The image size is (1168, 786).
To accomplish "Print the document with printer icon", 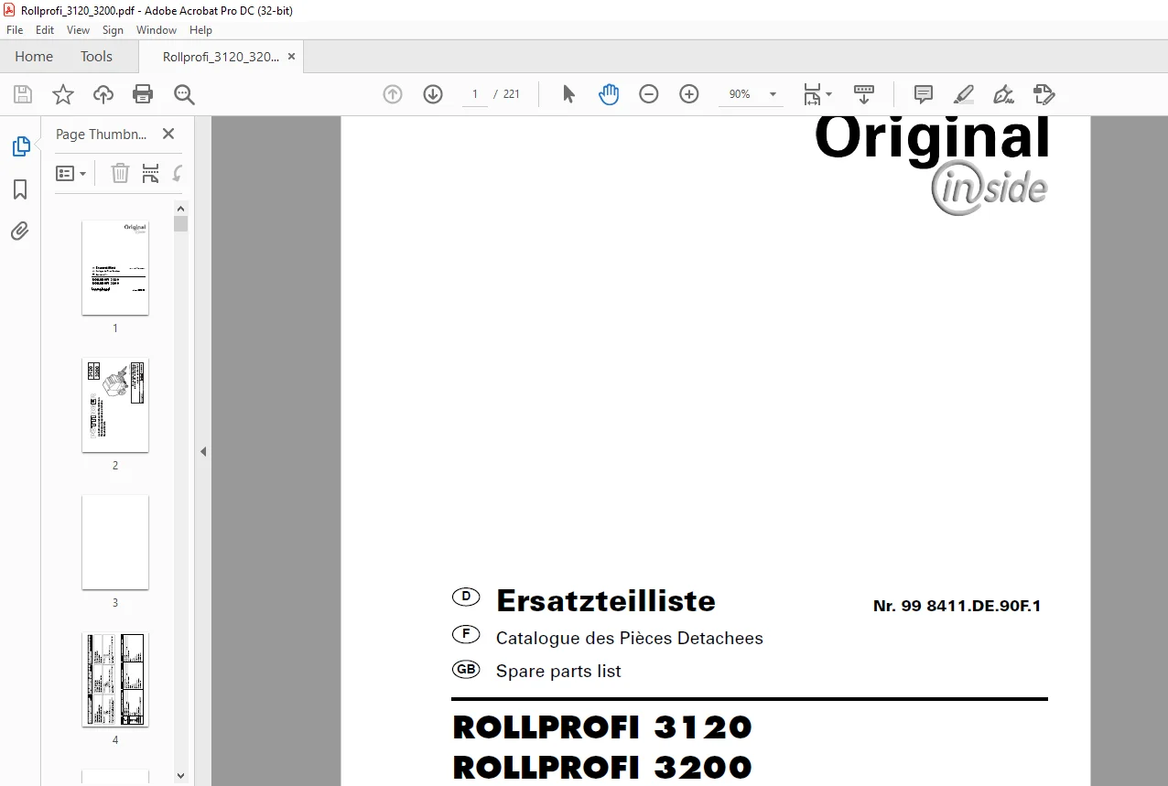I will click(143, 94).
